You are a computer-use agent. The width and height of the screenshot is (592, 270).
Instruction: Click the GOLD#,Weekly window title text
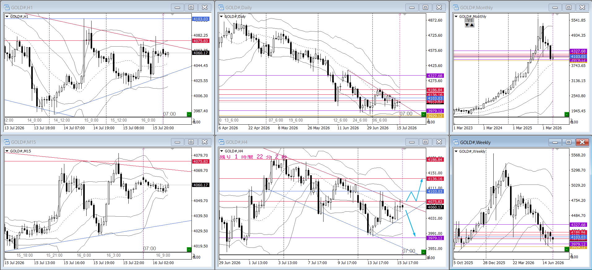tap(475, 142)
